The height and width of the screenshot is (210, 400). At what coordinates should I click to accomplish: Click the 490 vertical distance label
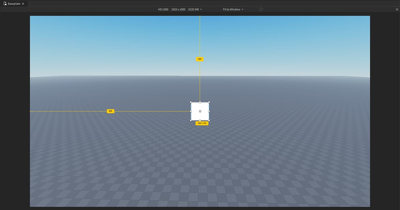[199, 59]
